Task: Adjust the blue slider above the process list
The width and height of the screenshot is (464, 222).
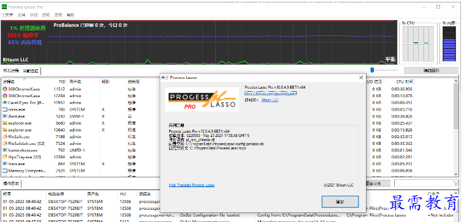Action: [372, 70]
